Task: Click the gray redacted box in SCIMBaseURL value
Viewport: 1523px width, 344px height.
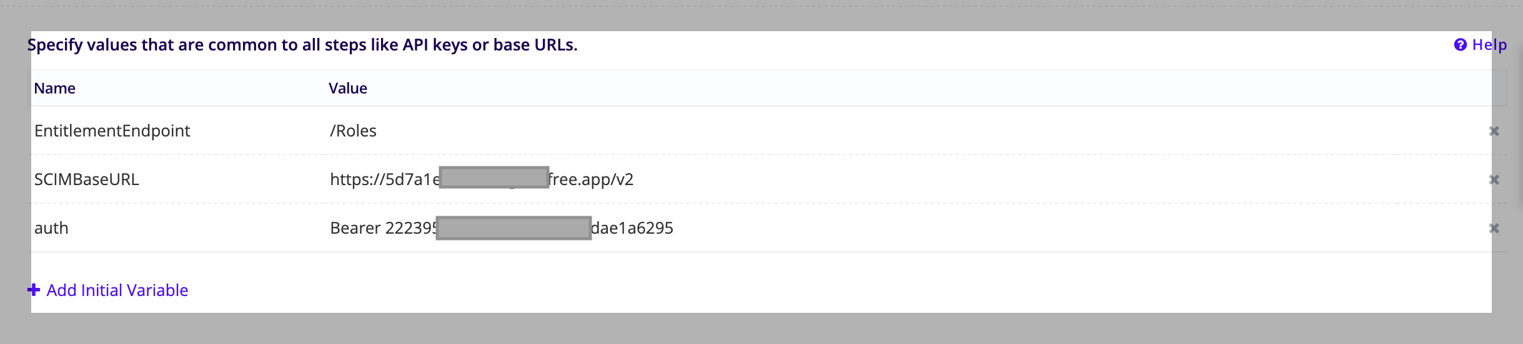Action: pyautogui.click(x=494, y=178)
